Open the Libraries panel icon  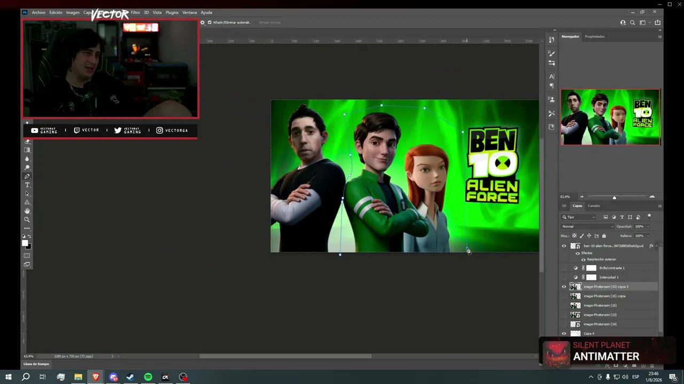coord(551,126)
